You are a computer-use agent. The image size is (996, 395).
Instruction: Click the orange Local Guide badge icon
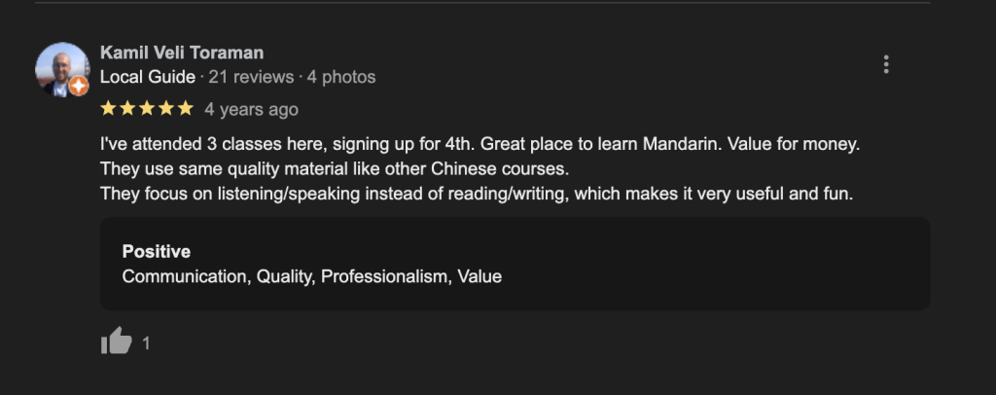click(x=80, y=86)
